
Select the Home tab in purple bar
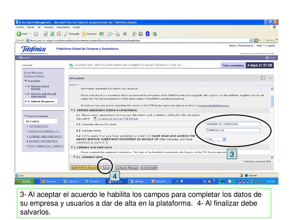25,58
